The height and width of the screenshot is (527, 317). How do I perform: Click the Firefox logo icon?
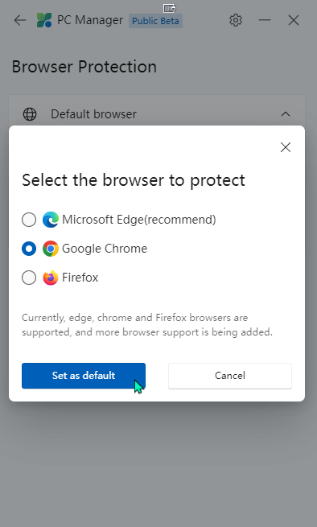[51, 278]
